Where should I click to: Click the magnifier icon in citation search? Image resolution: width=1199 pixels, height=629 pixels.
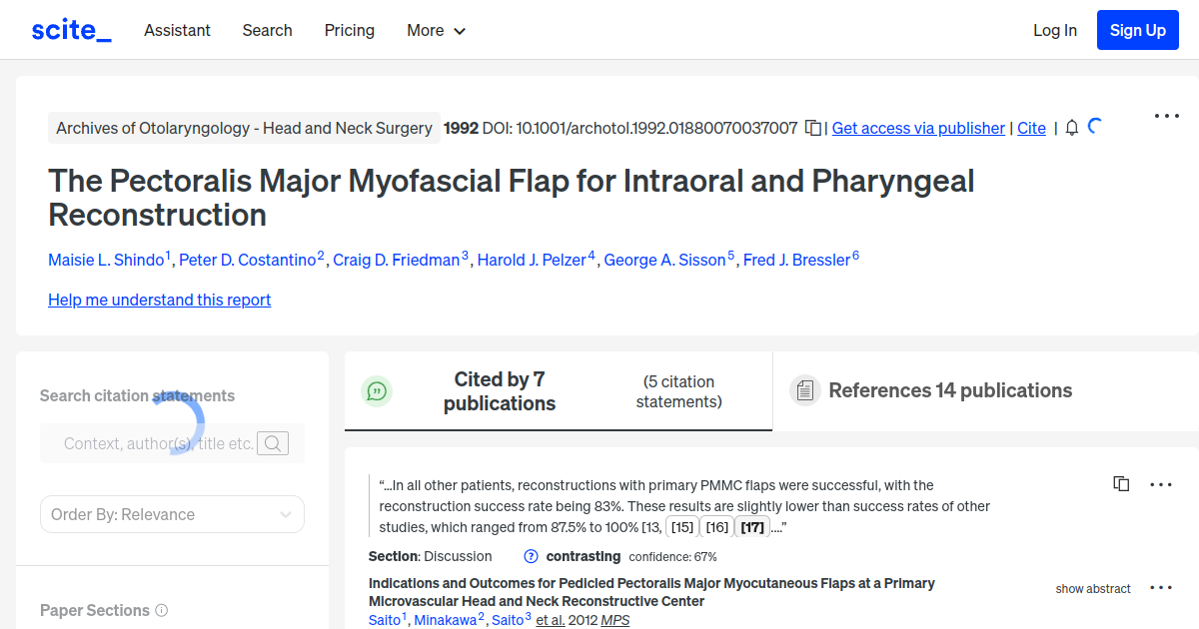[x=272, y=442]
